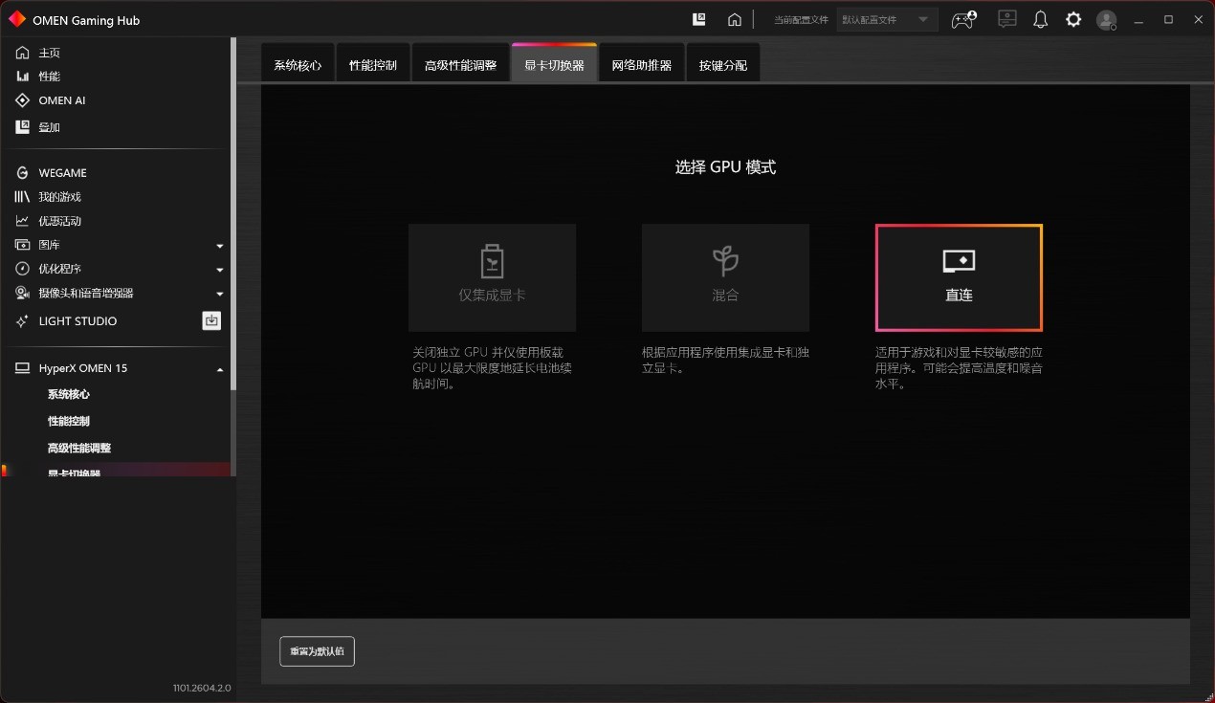
Task: Click the 1101.2604.2.0 version text
Action: click(x=202, y=688)
